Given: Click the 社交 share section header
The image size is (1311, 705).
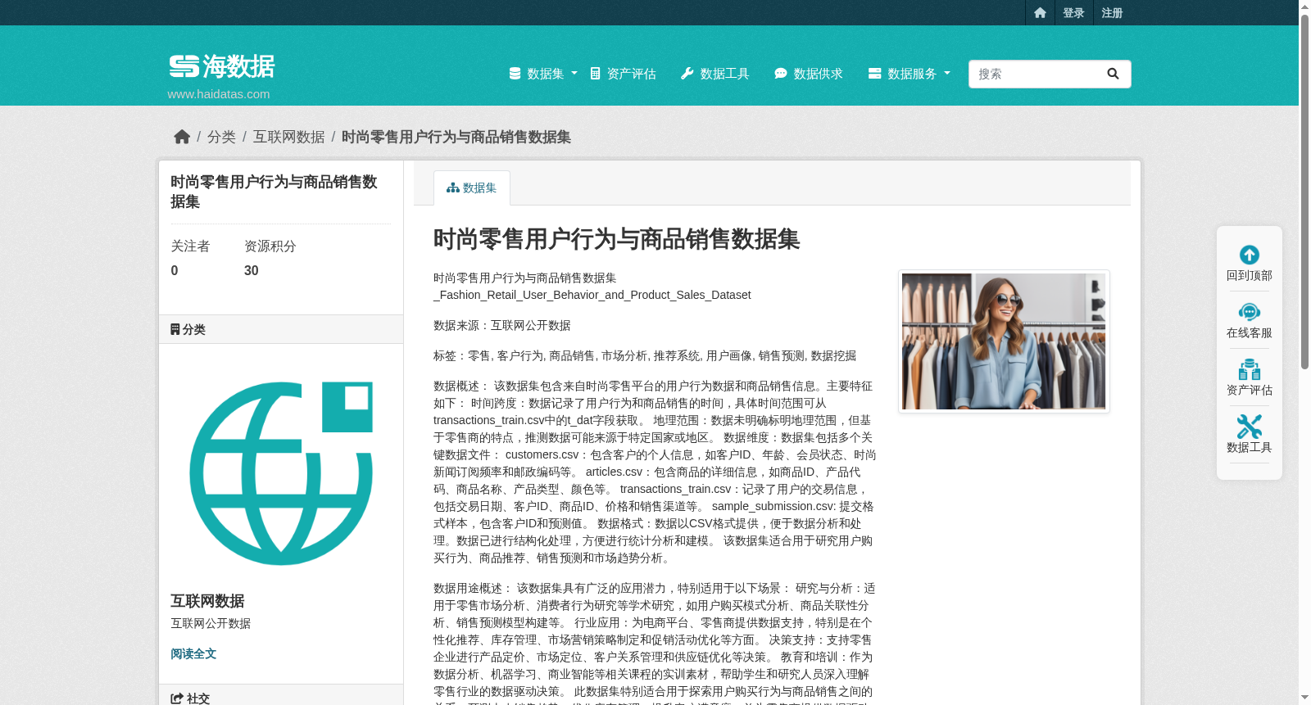Looking at the screenshot, I should (x=281, y=698).
